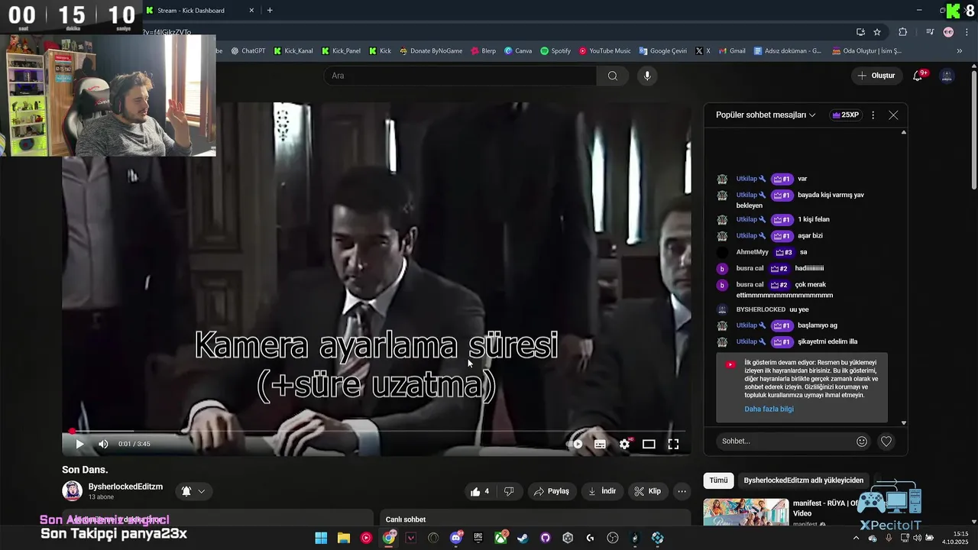Open Chrome media controls icon
This screenshot has width=978, height=550.
click(x=929, y=32)
